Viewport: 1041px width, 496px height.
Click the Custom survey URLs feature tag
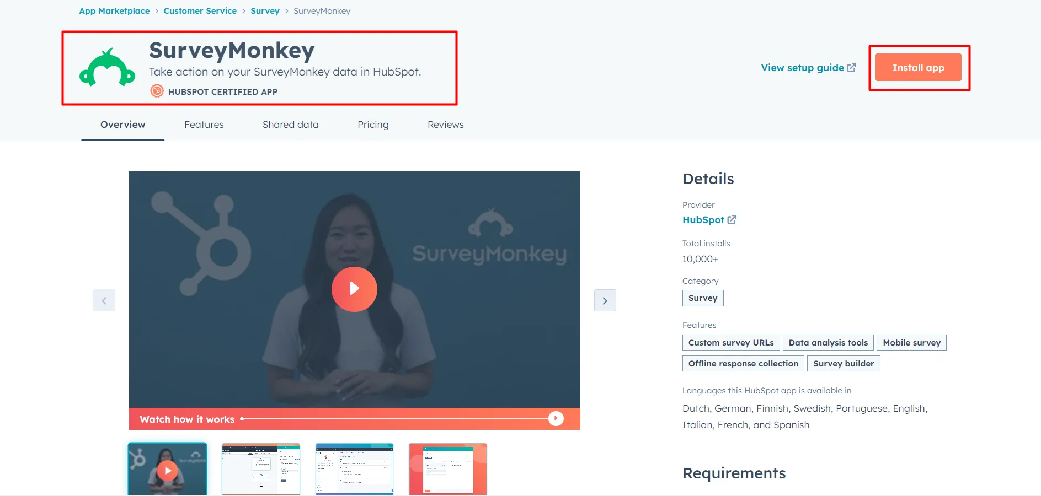click(731, 342)
